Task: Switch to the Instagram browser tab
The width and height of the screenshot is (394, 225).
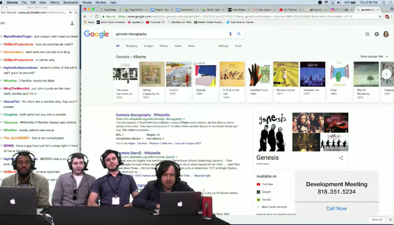Action: [341, 10]
